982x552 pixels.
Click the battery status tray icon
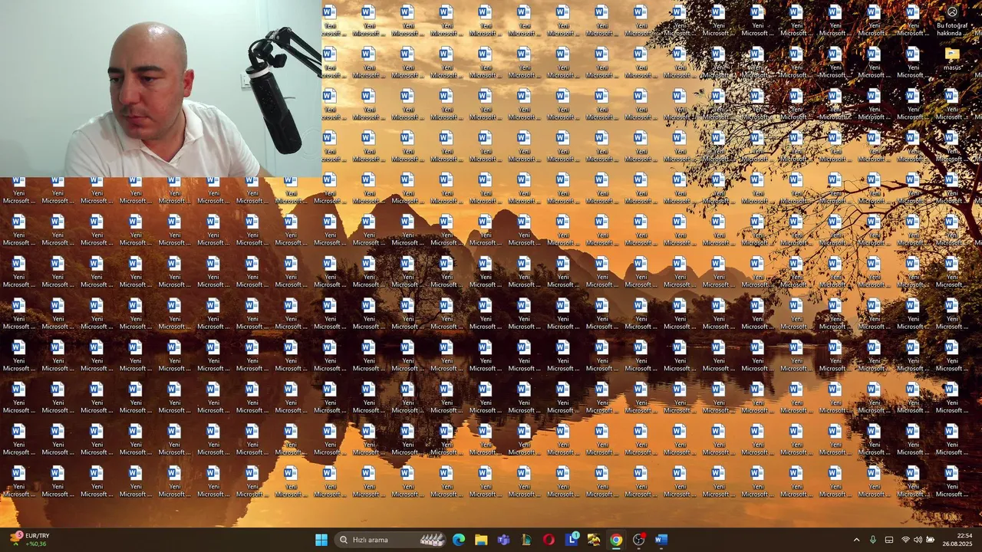coord(931,540)
